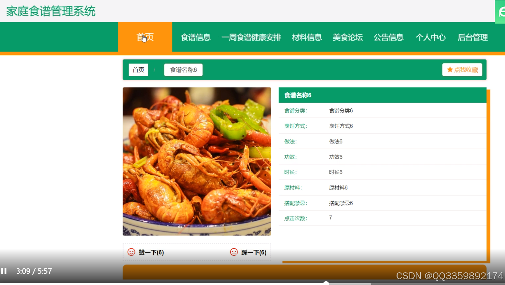Image resolution: width=505 pixels, height=285 pixels.
Task: Click the 原材料: label
Action: [x=293, y=188]
